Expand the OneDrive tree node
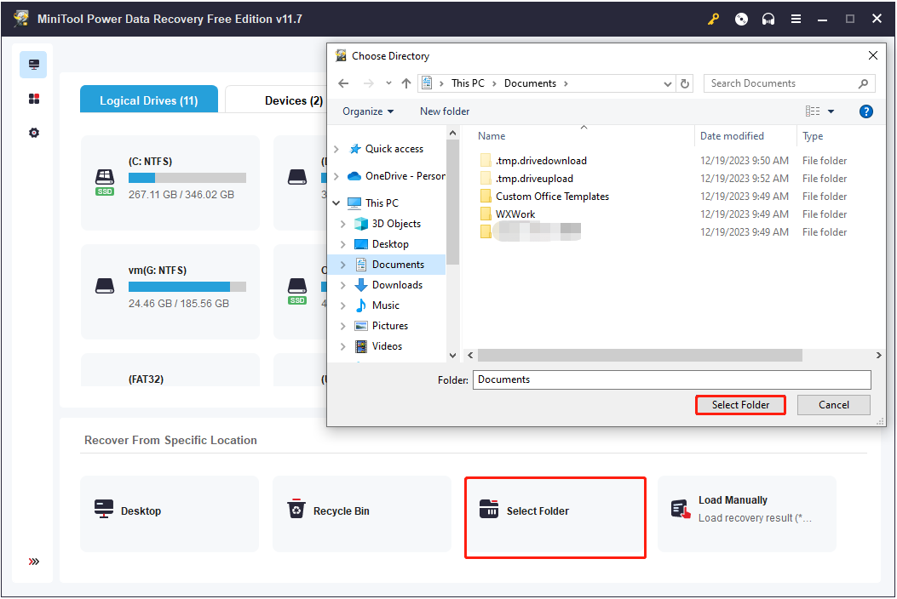The image size is (897, 599). pyautogui.click(x=336, y=176)
